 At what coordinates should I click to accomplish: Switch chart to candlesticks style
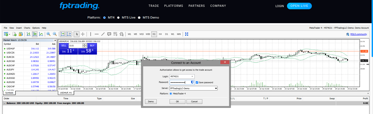(35, 34)
